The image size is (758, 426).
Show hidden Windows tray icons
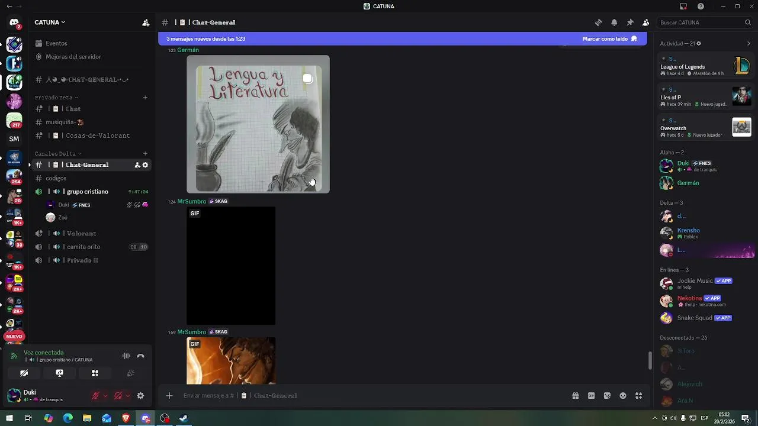coord(655,418)
